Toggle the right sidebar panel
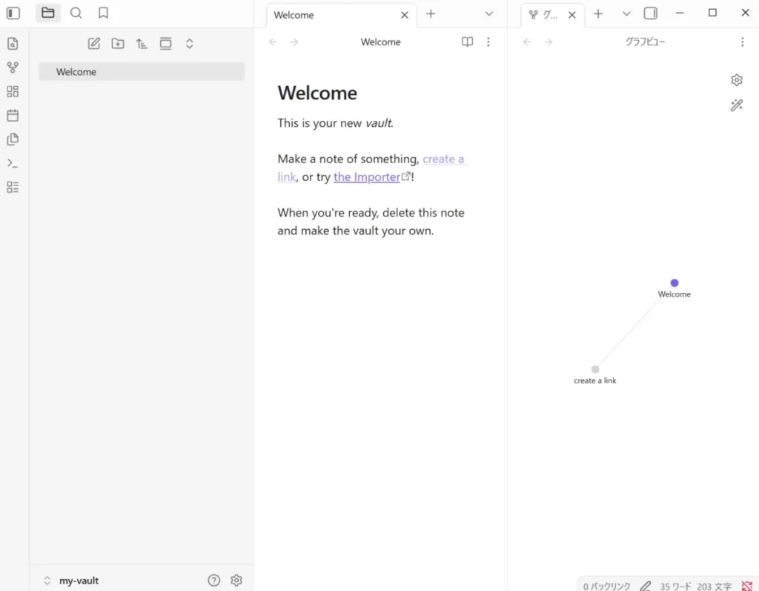The height and width of the screenshot is (591, 759). [650, 13]
